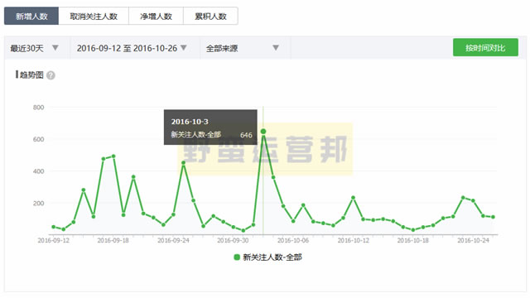Open the 2016-09-12 至 2016-10-26 date picker
This screenshot has height=298, width=530.
click(x=134, y=48)
